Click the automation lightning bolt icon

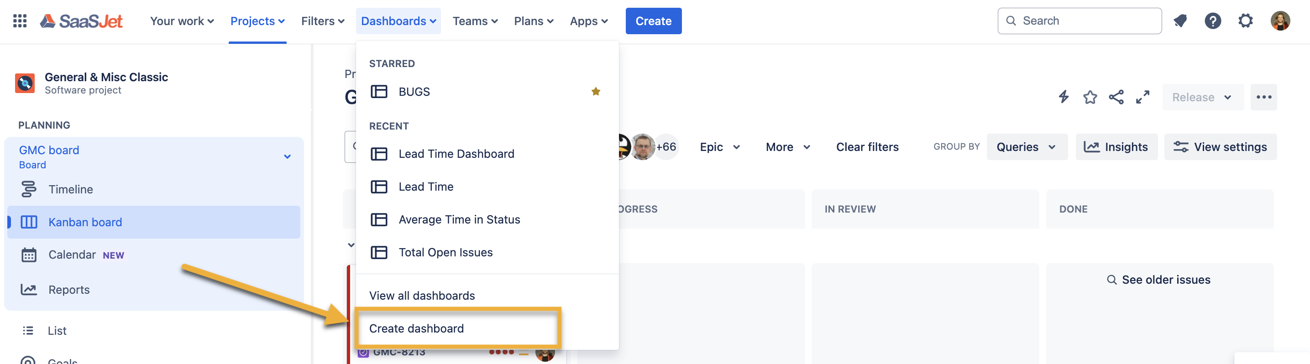pos(1064,97)
